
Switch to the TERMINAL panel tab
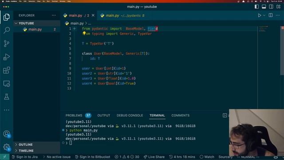[157, 116]
